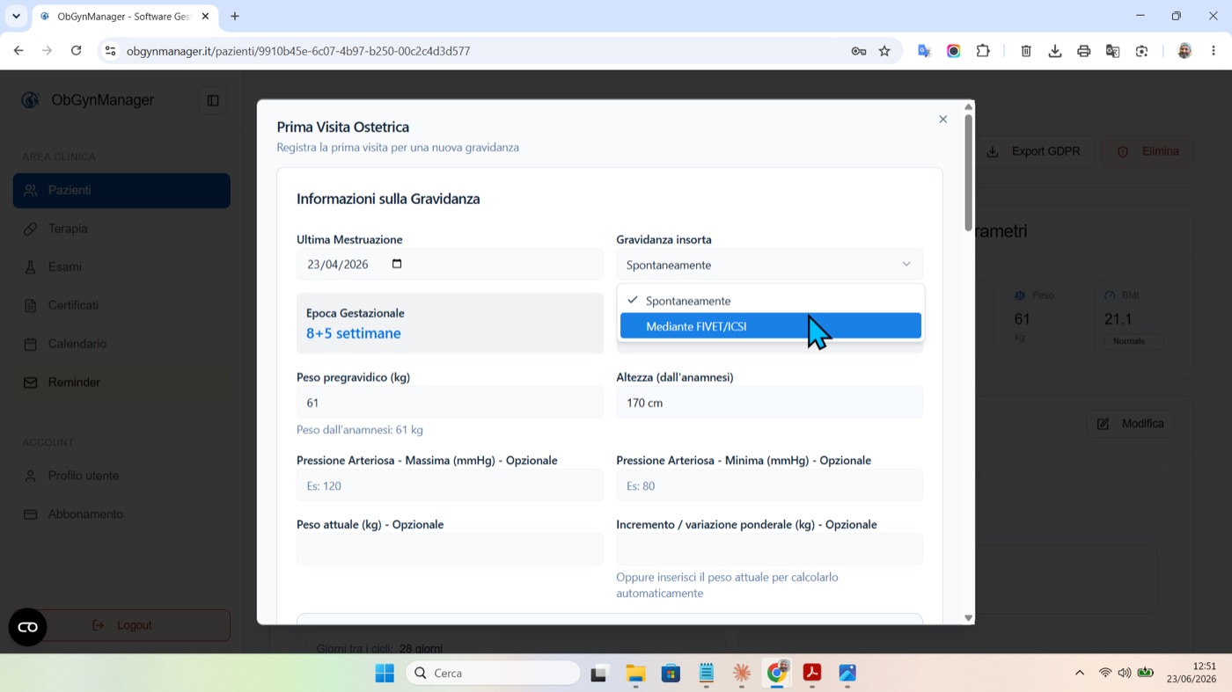Choose Spontaneamente option in dropdown list
Viewport: 1232px width, 692px height.
tap(770, 301)
